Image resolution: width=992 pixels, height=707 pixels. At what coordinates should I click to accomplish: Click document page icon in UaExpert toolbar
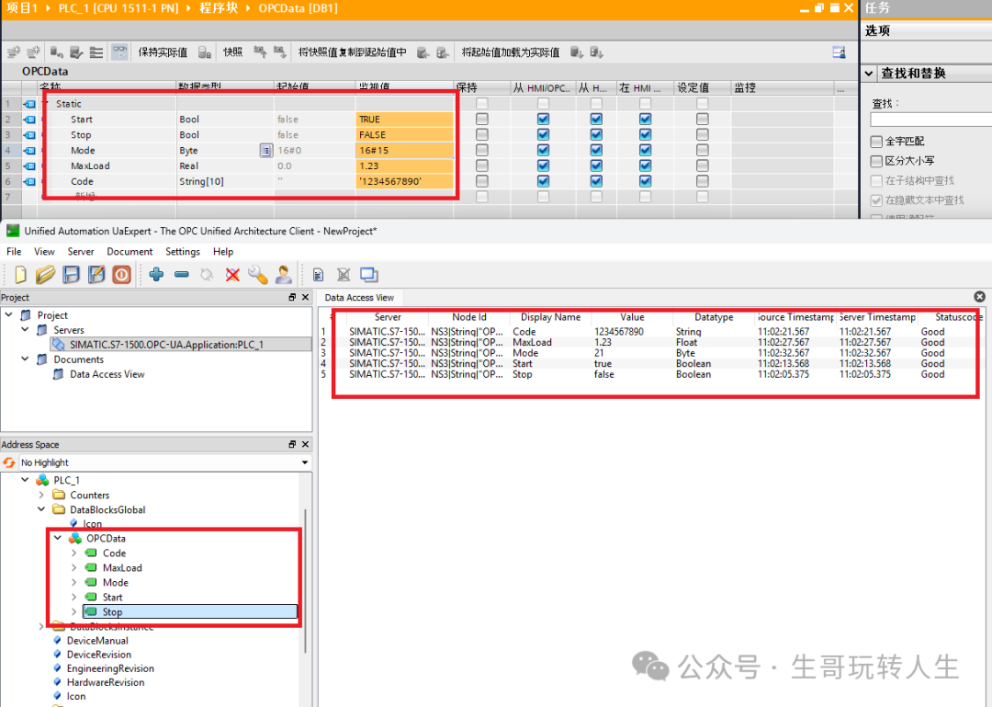[318, 274]
